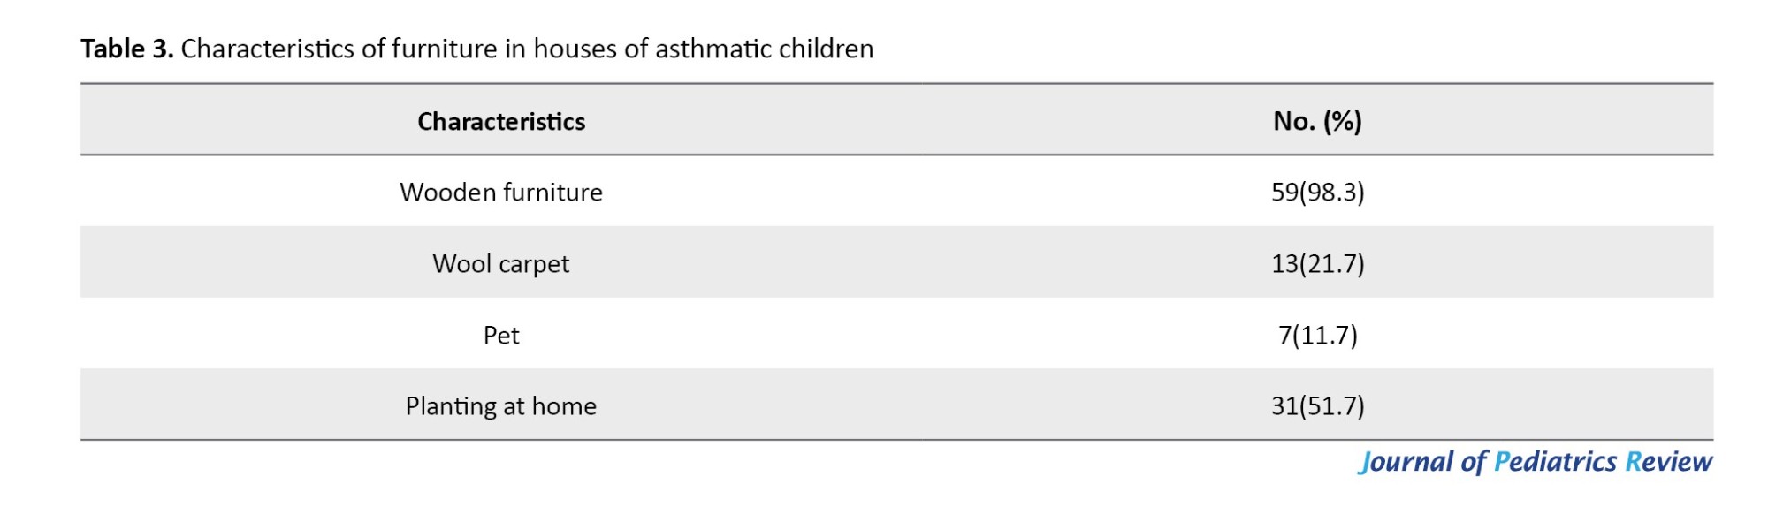Viewport: 1768px width, 507px height.
Task: Select the value 59(98.3)
Action: pyautogui.click(x=1317, y=193)
